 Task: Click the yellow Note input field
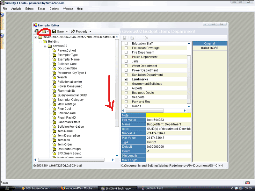pos(168,115)
